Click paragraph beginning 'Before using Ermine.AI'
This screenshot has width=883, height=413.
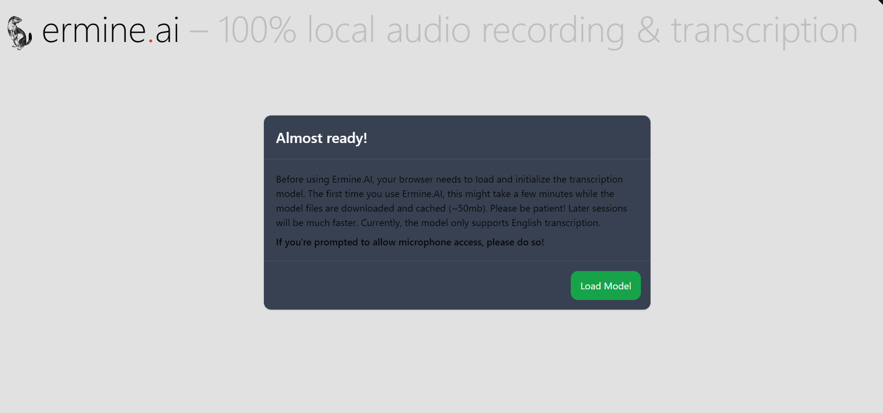451,201
